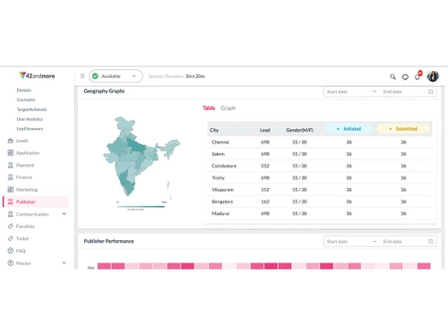Select the Initiated status filter chip
This screenshot has height=336, width=448.
(349, 129)
